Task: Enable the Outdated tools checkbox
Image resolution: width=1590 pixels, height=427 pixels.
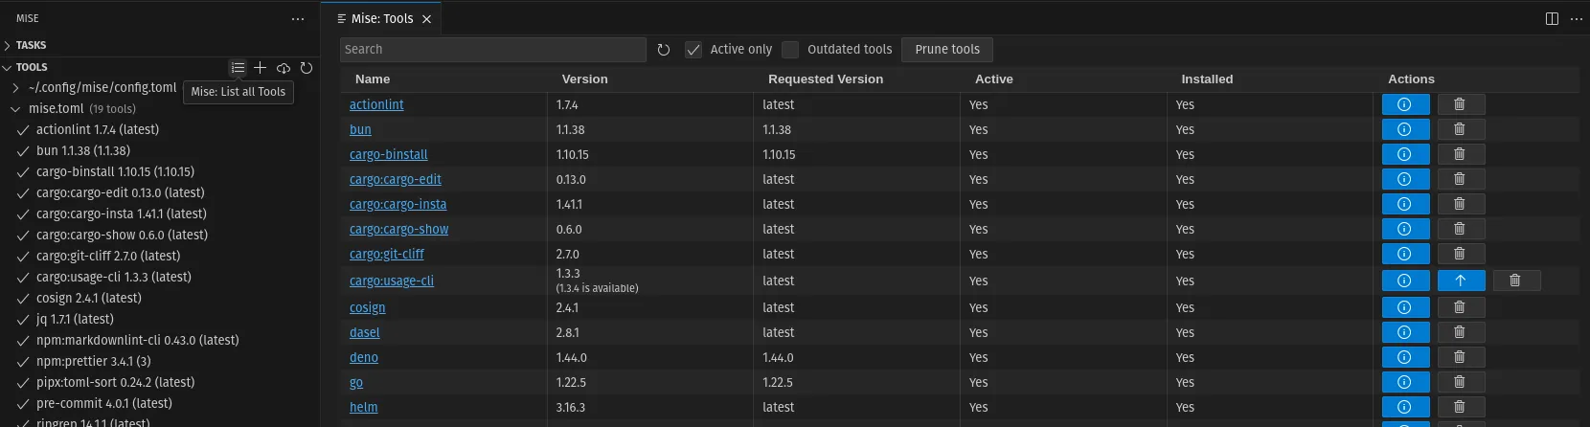Action: coord(790,50)
